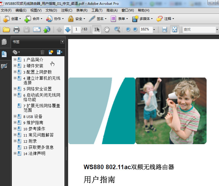Open bookmarks options gear menu
This screenshot has height=186, width=219.
(16, 52)
